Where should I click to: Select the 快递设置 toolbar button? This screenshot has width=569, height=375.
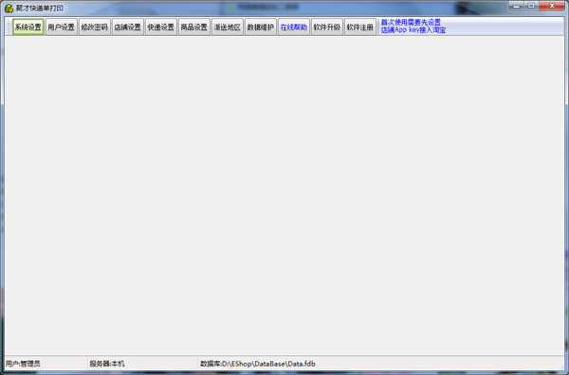click(161, 27)
